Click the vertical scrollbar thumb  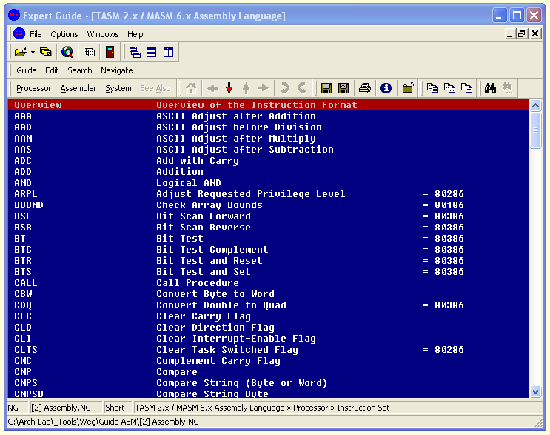pyautogui.click(x=535, y=130)
